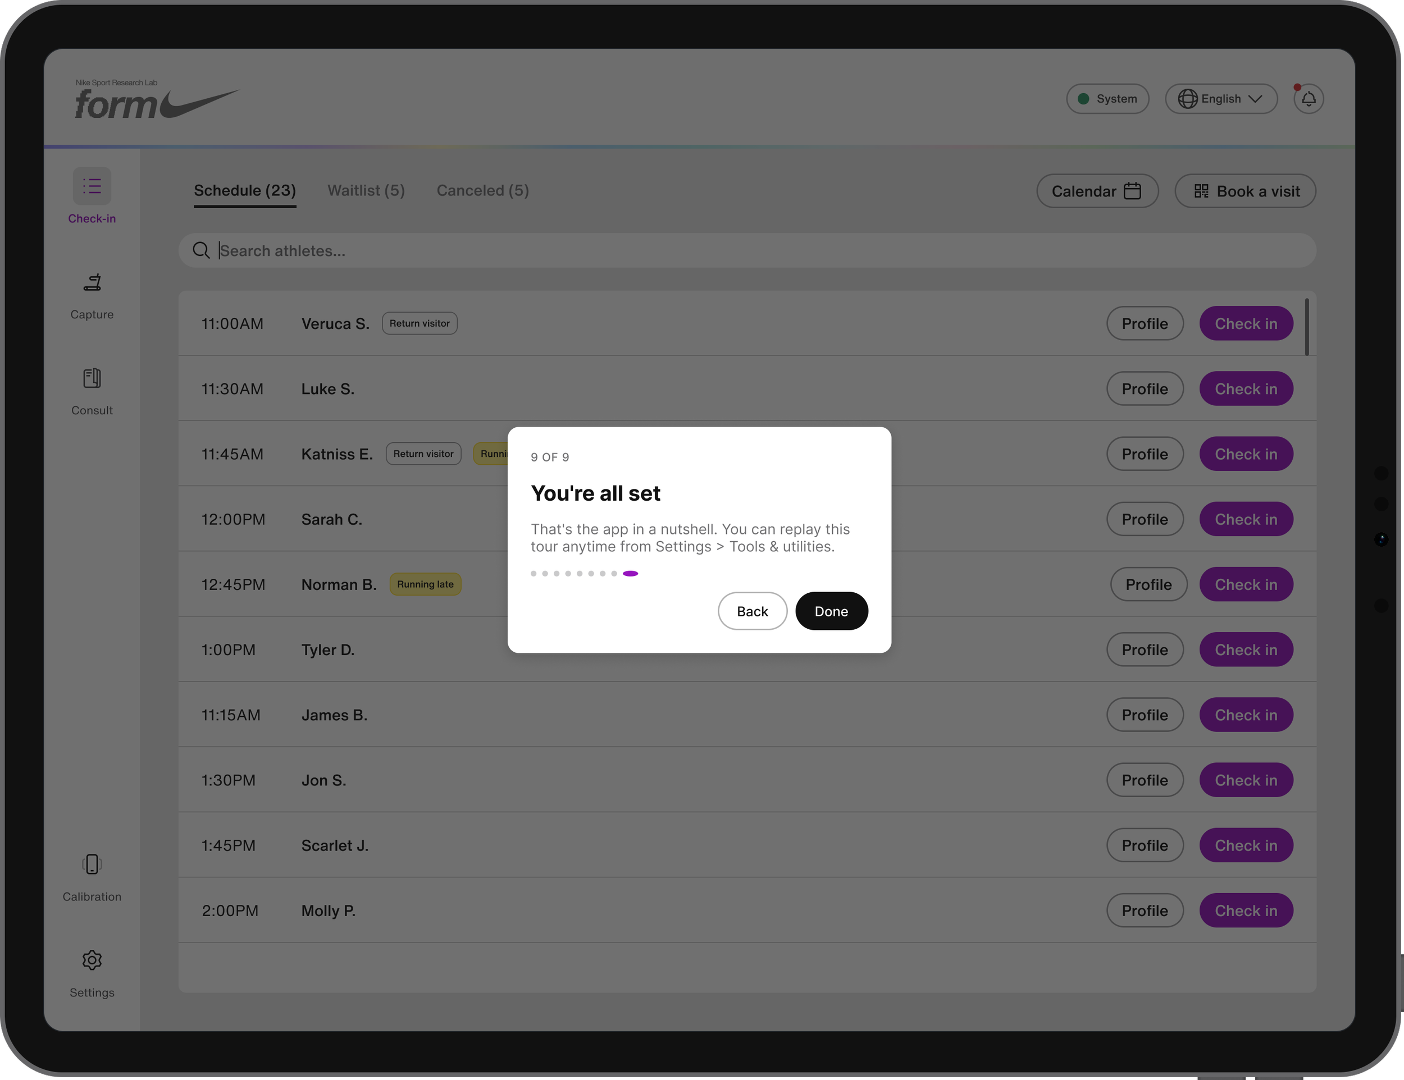Open Norman B. profile
The image size is (1404, 1080).
point(1148,584)
